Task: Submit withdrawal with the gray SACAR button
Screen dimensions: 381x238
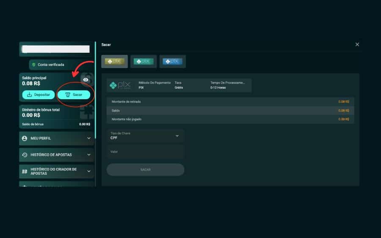Action: pos(145,170)
